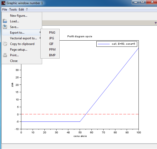Viewport: 157px width, 149px height.
Task: Click the blue line sample in the legend
Action: click(104, 44)
